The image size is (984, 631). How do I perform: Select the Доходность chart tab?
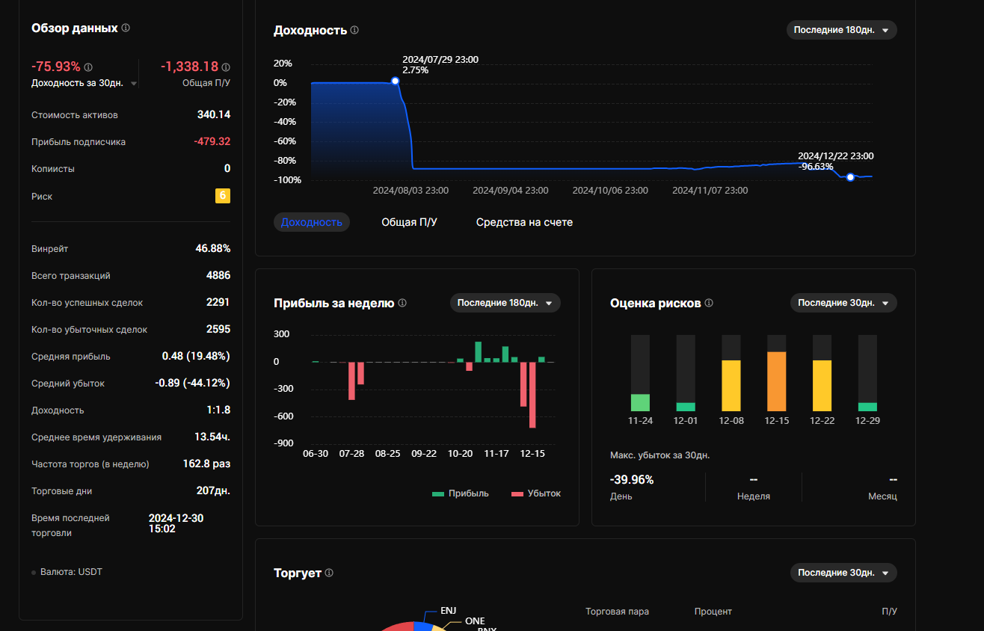pos(311,222)
